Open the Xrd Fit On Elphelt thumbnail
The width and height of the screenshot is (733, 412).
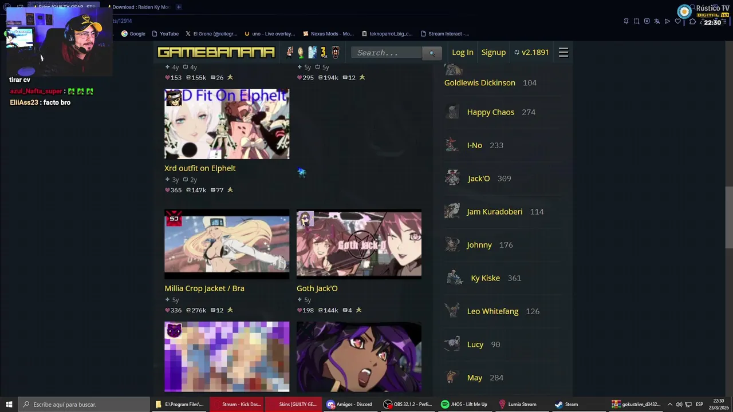point(227,124)
